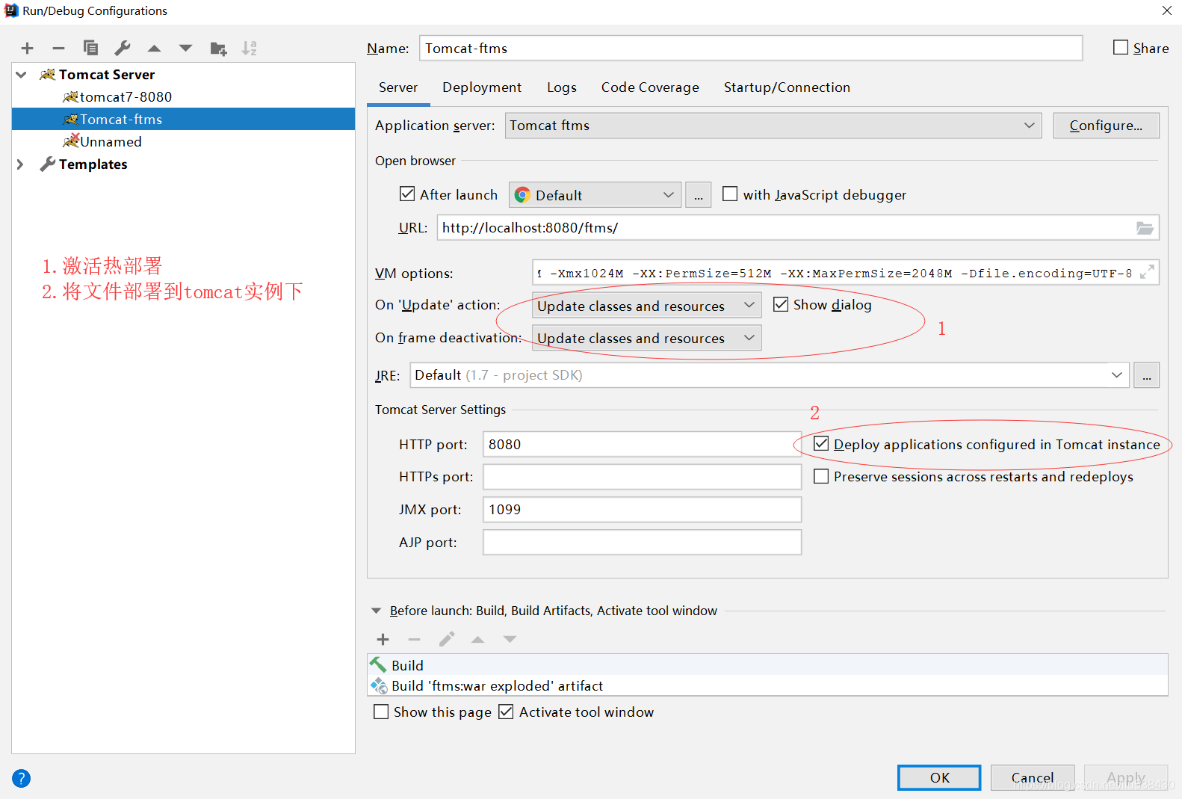
Task: Switch to the Code Coverage tab
Action: coord(650,87)
